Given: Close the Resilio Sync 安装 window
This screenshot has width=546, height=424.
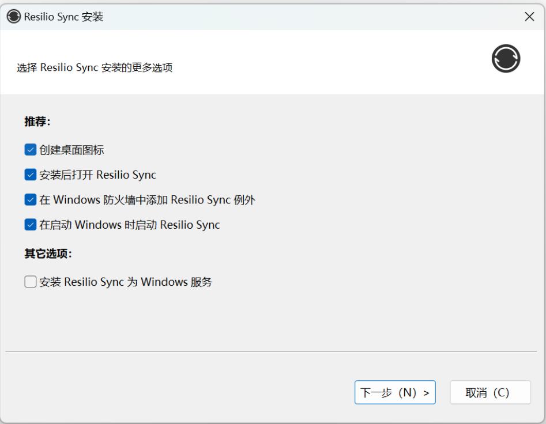Looking at the screenshot, I should tap(529, 16).
